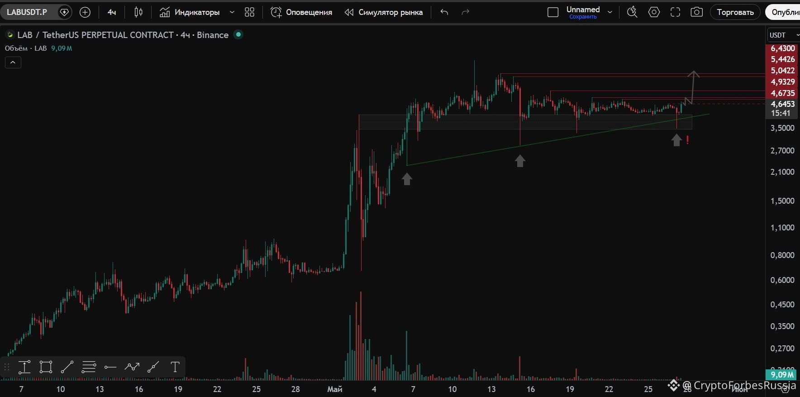800x397 pixels.
Task: Click the Торговать trade button
Action: 735,12
